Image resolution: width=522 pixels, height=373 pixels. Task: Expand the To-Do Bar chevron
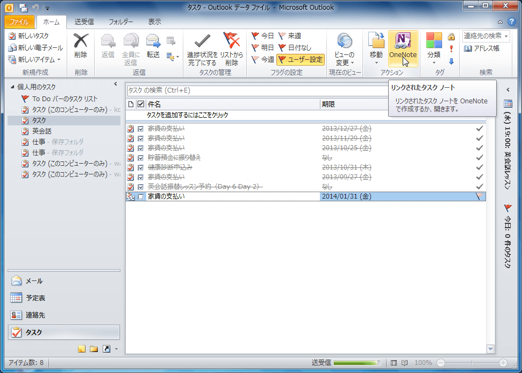pos(508,90)
